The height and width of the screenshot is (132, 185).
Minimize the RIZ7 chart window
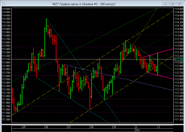tap(165, 4)
